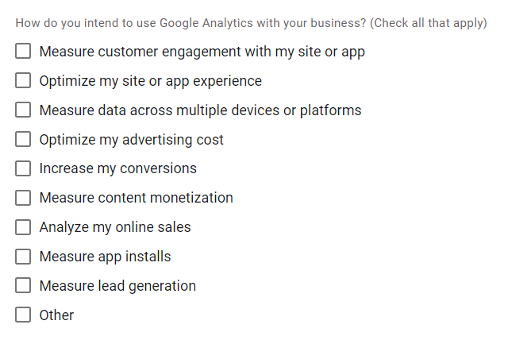Check the 'Other' checkbox square
The height and width of the screenshot is (340, 508).
click(x=24, y=315)
